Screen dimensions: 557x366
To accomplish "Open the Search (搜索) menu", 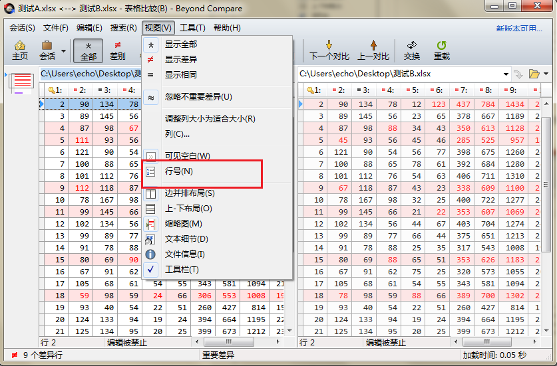I will click(123, 28).
